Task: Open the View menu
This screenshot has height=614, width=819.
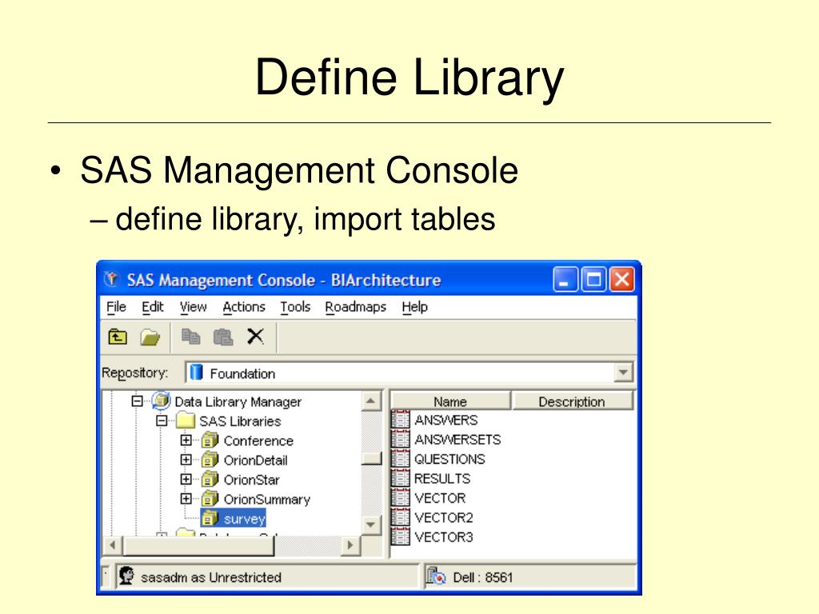Action: (194, 307)
